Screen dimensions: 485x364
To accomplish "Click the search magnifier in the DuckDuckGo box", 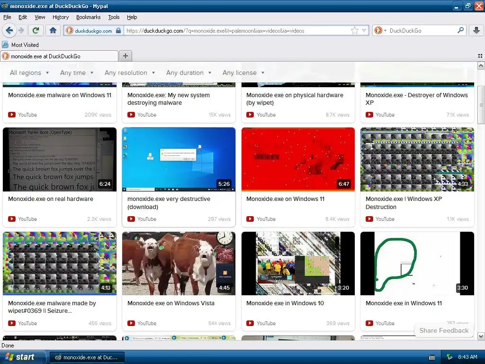I will pos(460,30).
